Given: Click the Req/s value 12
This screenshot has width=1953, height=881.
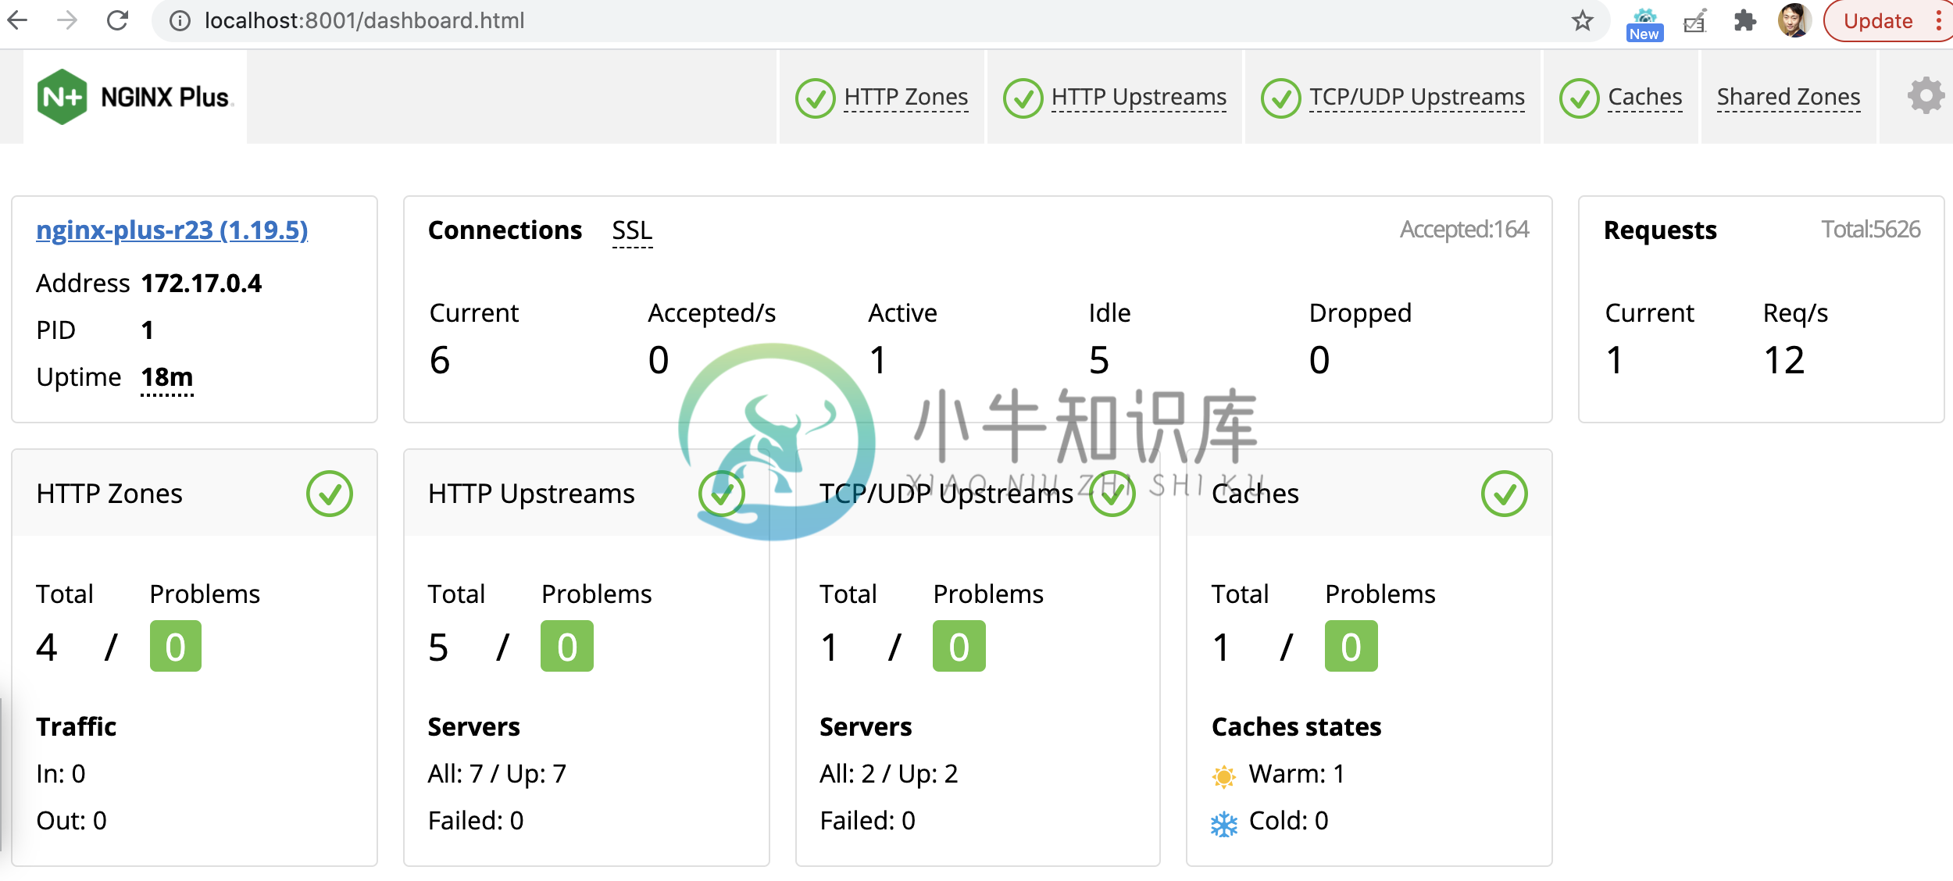Looking at the screenshot, I should click(x=1784, y=361).
